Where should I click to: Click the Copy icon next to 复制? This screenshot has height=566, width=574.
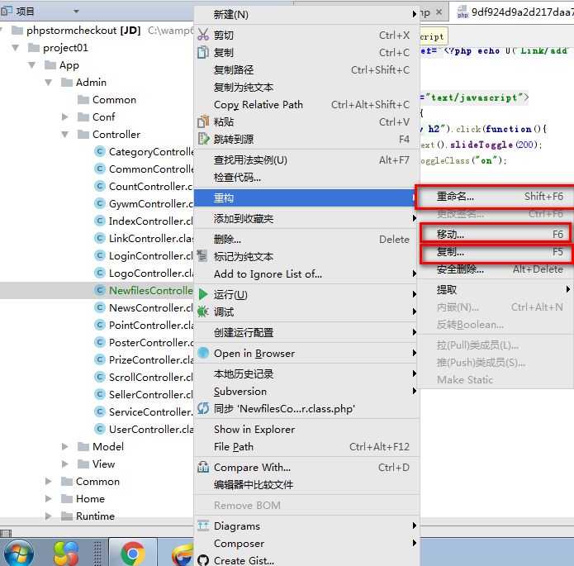(x=203, y=52)
